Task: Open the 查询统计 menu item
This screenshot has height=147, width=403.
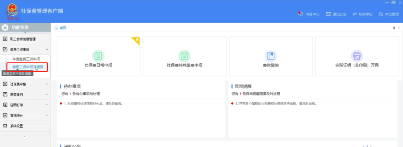Action: point(25,115)
